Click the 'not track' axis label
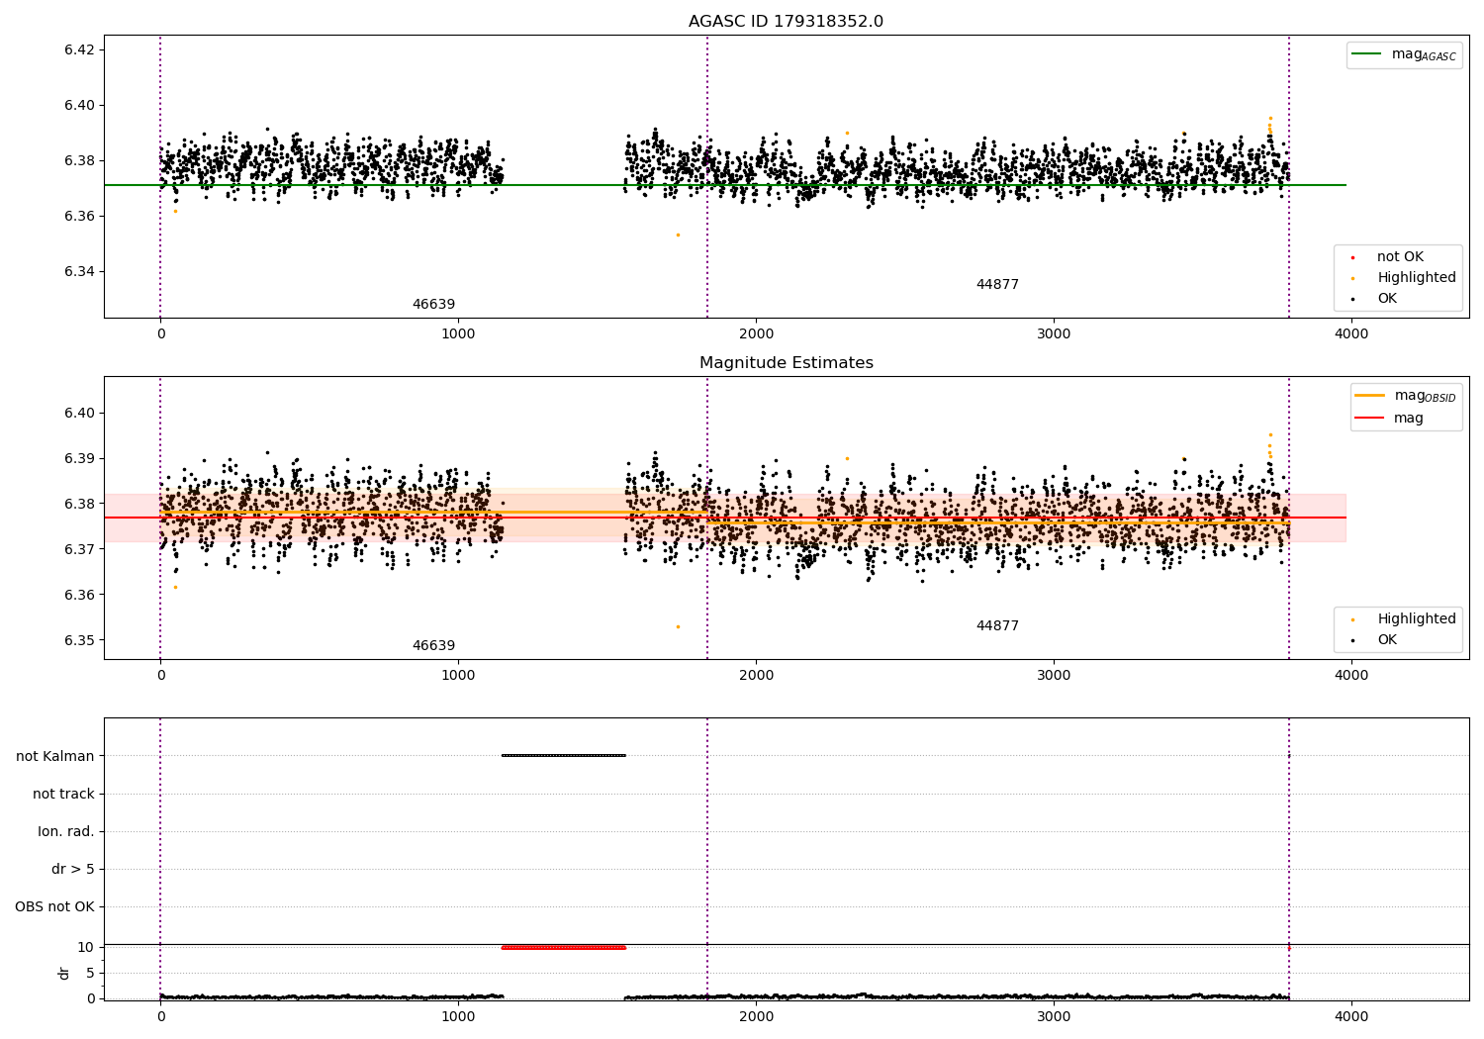Viewport: 1484px width, 1039px height. [63, 795]
